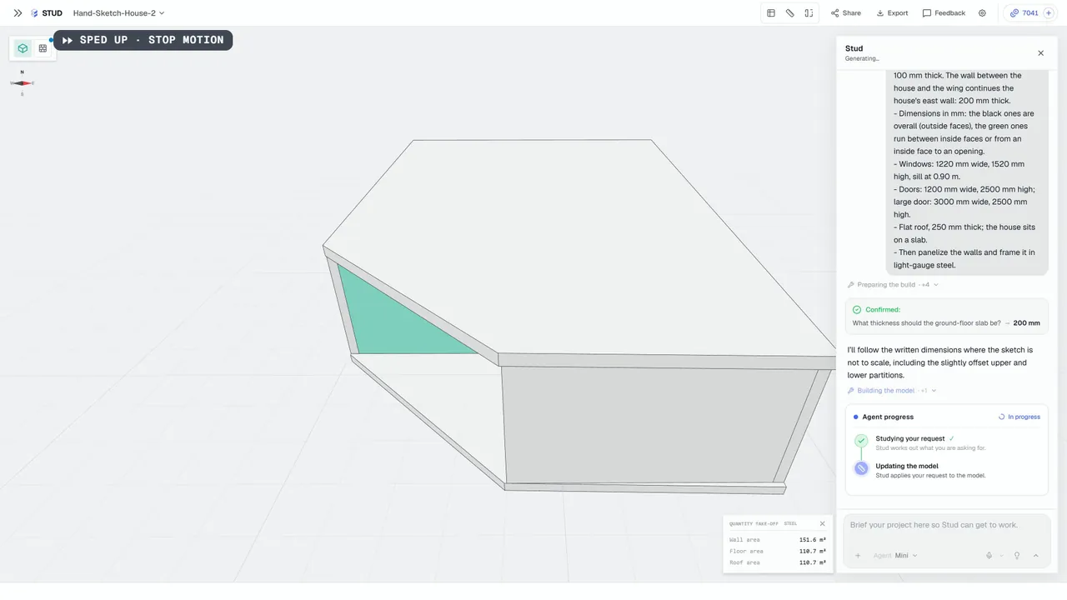Expand the sidebar with double-chevron icon

tap(18, 13)
